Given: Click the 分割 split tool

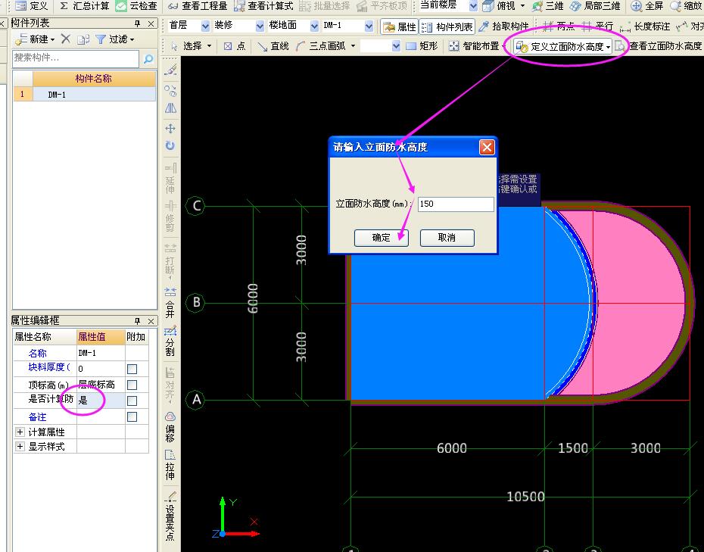Looking at the screenshot, I should (x=170, y=341).
